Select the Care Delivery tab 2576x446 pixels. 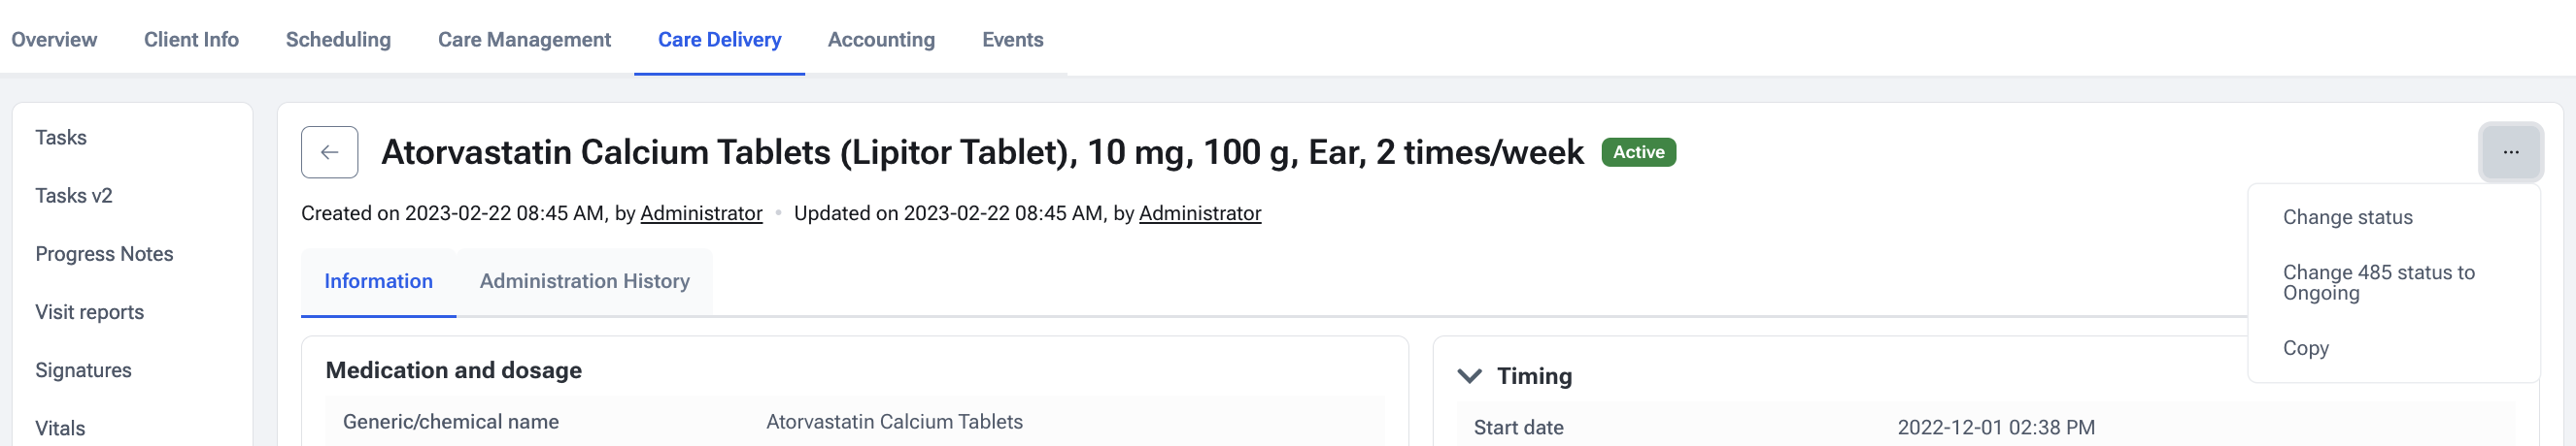coord(719,40)
